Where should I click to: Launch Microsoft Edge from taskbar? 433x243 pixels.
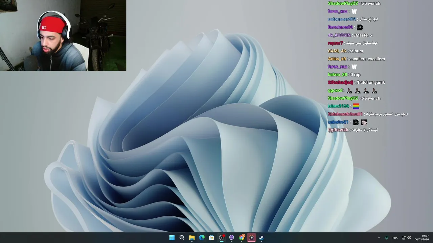202,238
